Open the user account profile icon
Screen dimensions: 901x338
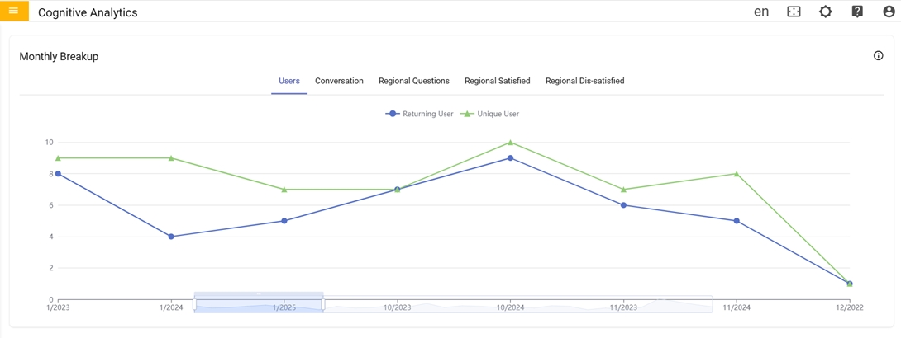point(889,12)
